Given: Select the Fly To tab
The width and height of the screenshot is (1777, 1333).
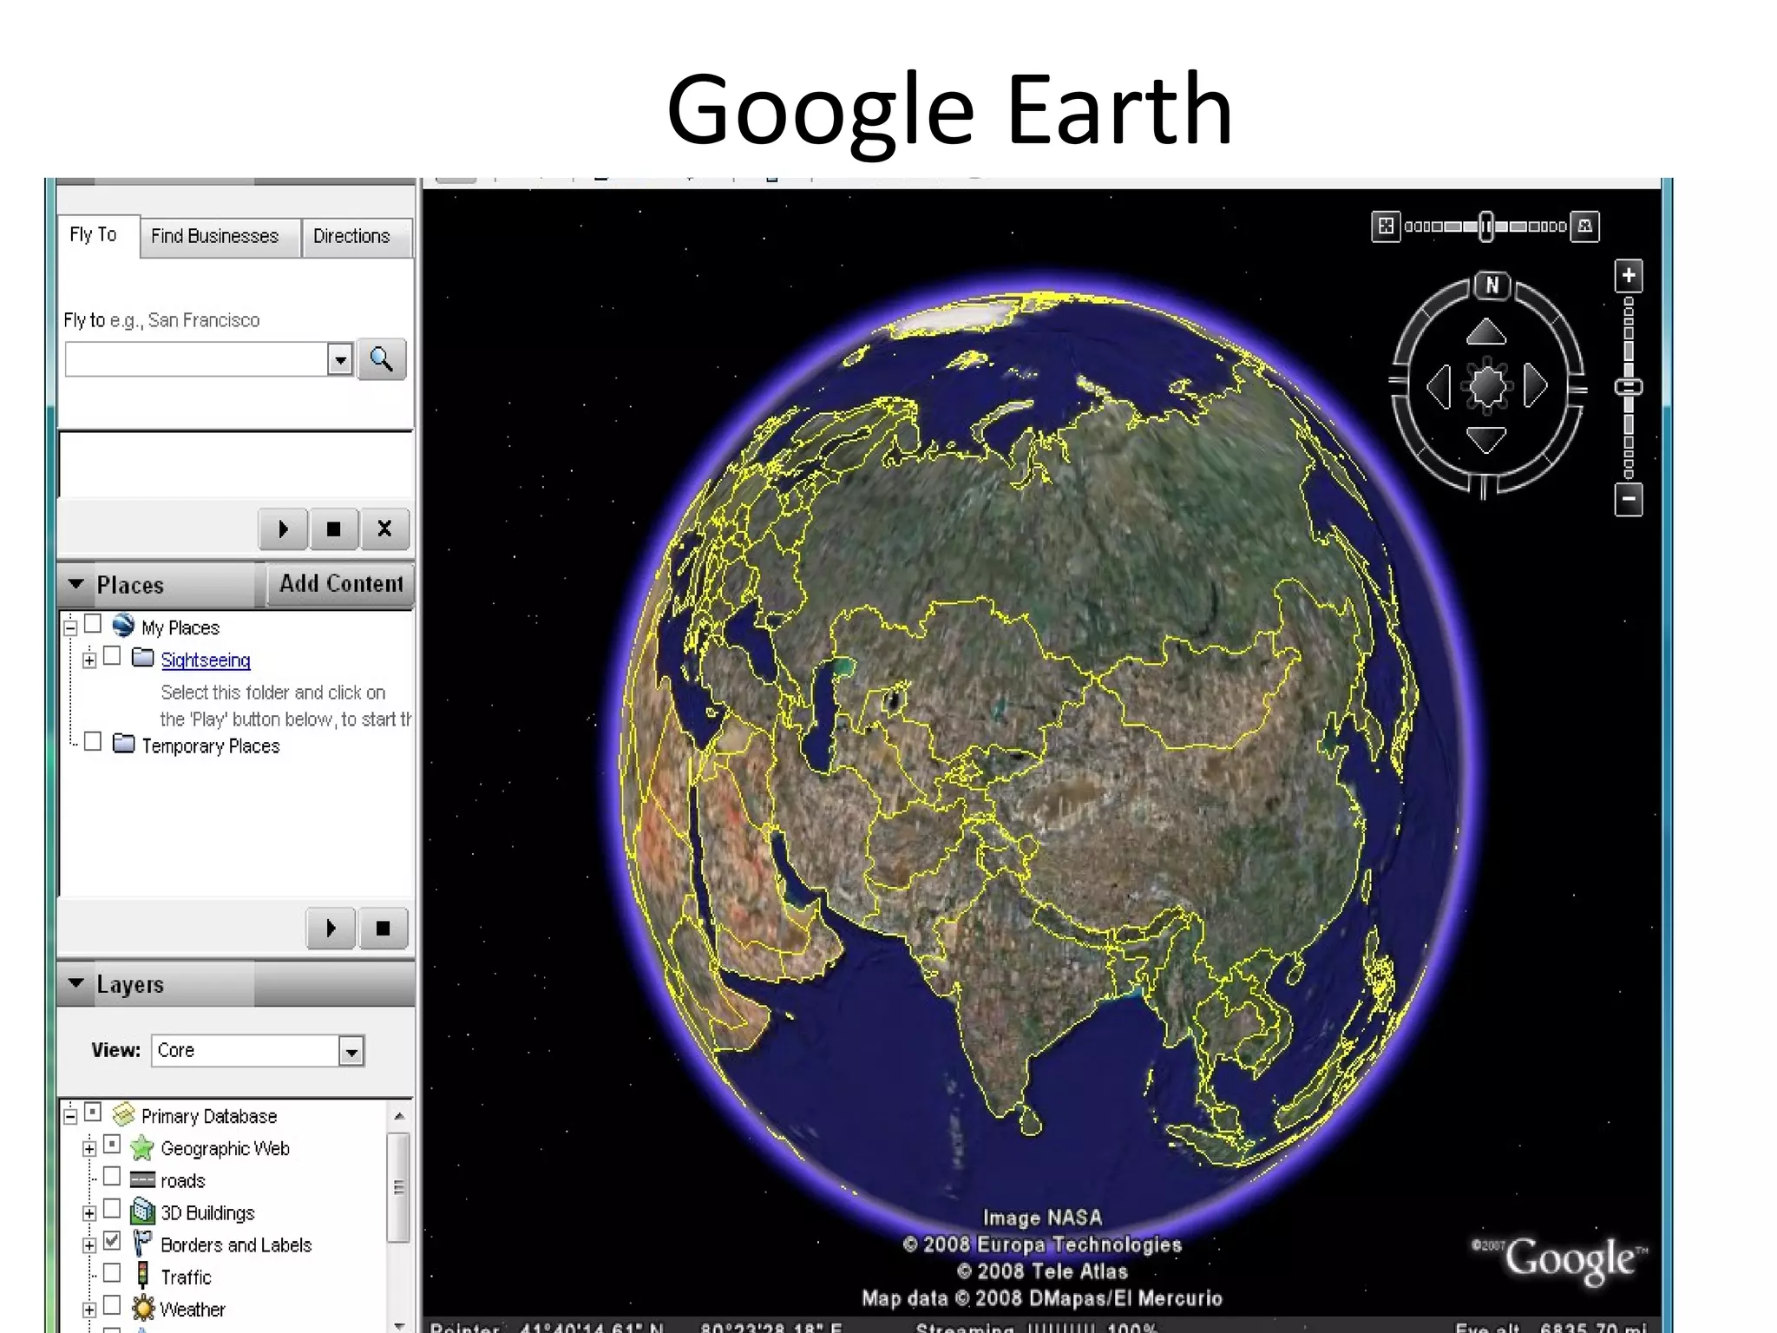Looking at the screenshot, I should coord(93,234).
